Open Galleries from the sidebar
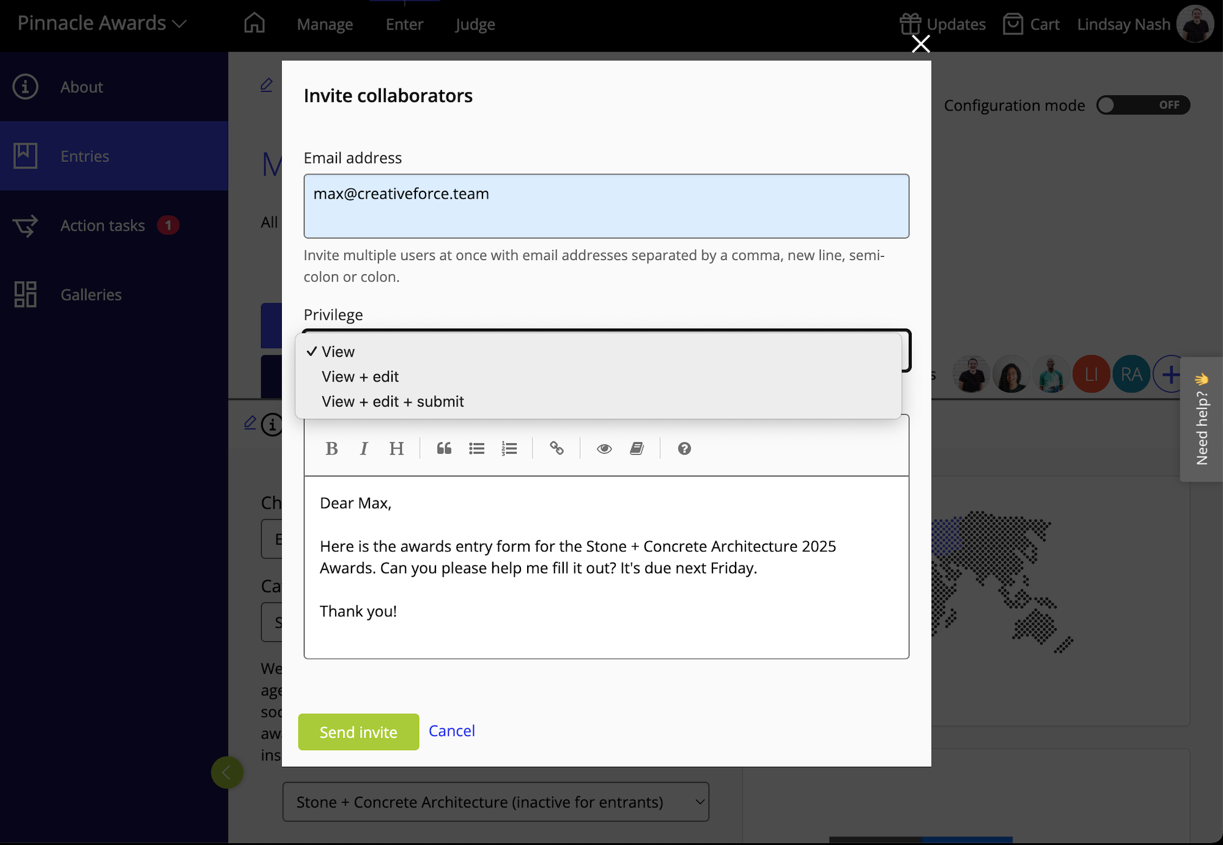1223x845 pixels. [91, 294]
